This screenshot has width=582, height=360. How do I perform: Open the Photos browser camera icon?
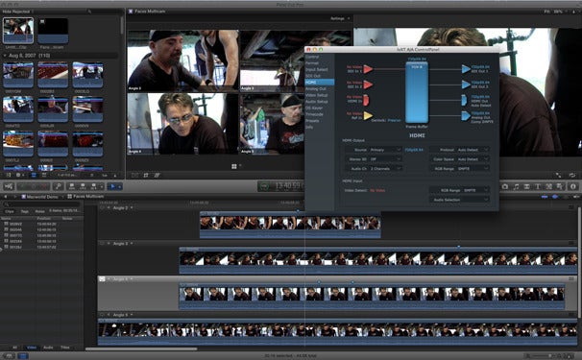pos(505,186)
